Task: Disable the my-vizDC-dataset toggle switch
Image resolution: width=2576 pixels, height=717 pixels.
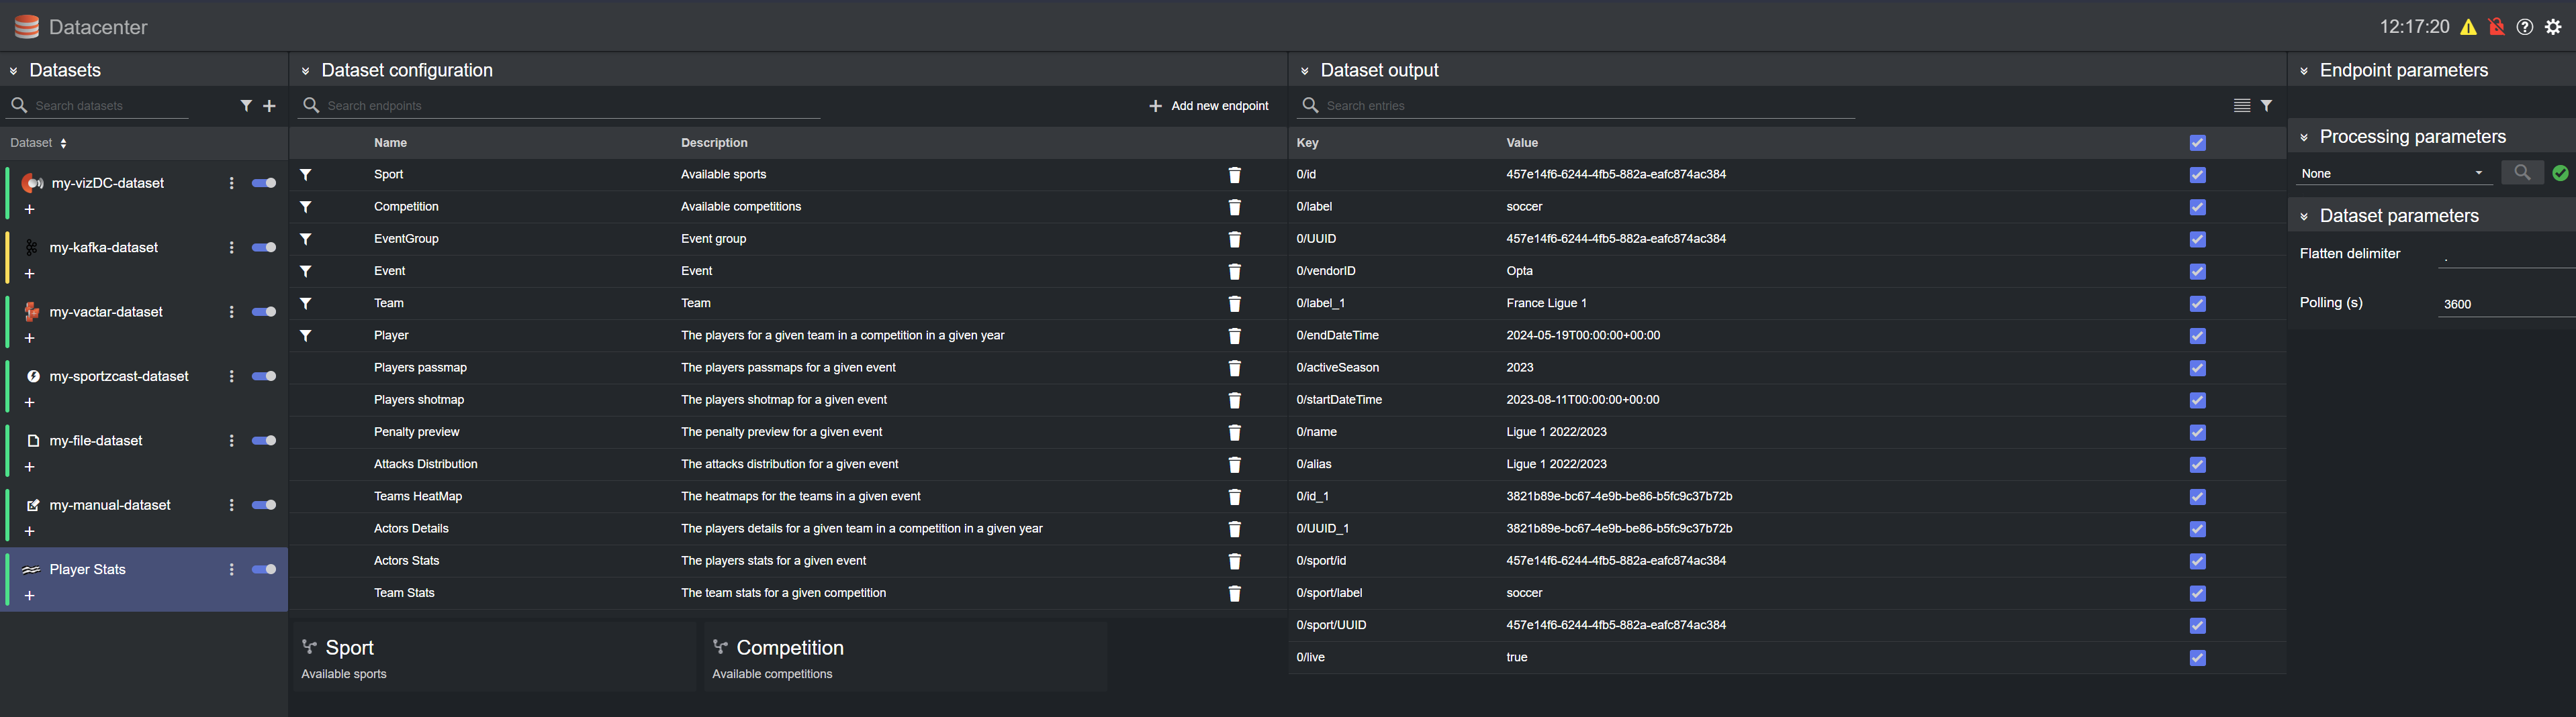Action: click(x=264, y=182)
